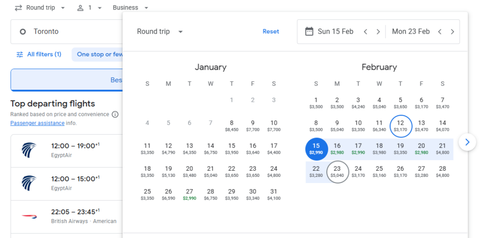Screen dimensions: 485x238
Task: Click the passenger person icon
Action: tap(81, 8)
